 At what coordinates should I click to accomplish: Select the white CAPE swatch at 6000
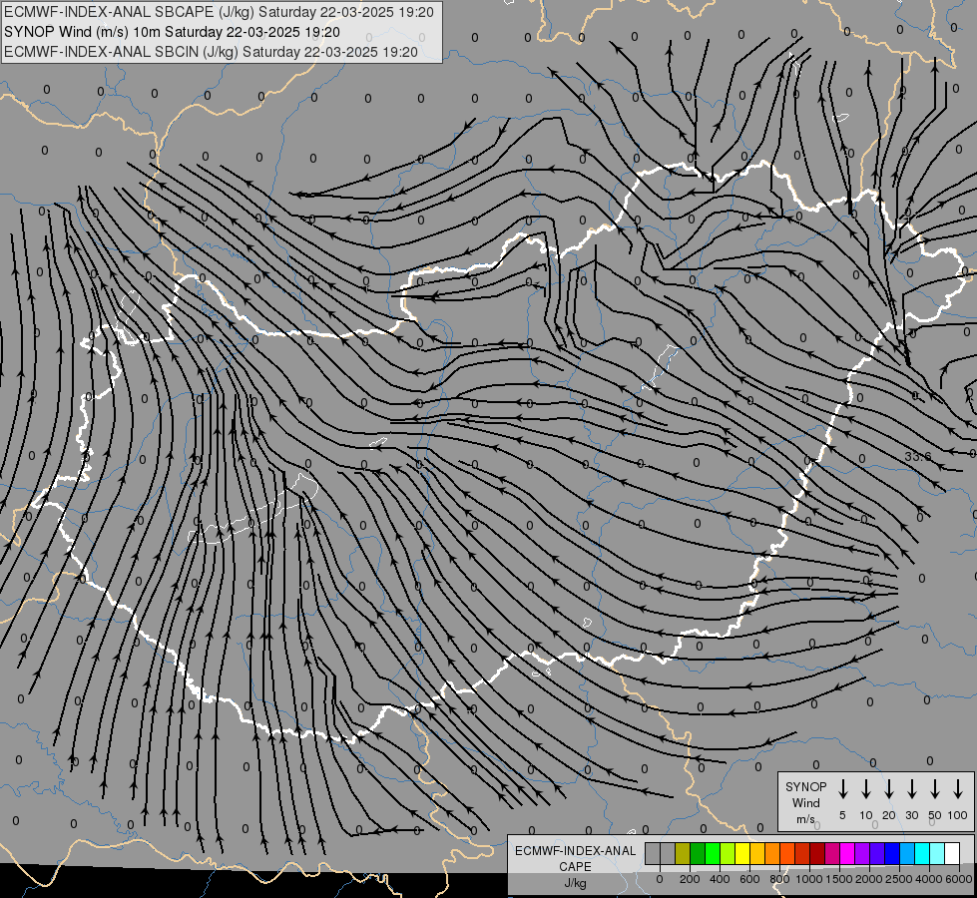(x=951, y=853)
